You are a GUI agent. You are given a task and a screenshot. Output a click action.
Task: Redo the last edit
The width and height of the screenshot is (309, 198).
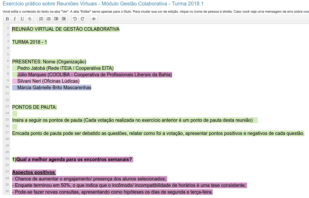coord(82,19)
